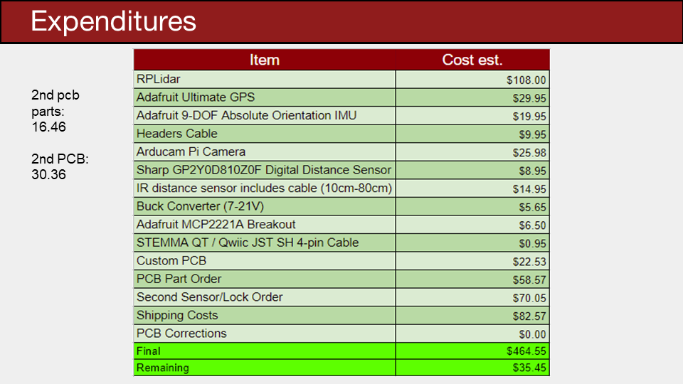Click the Expenditures slide title
The width and height of the screenshot is (683, 384).
[113, 22]
